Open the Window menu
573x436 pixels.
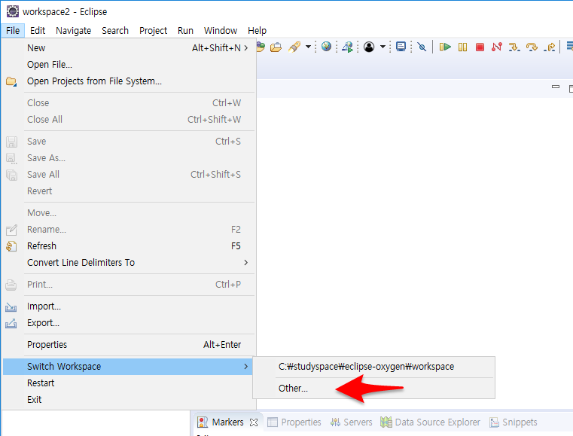(x=221, y=30)
